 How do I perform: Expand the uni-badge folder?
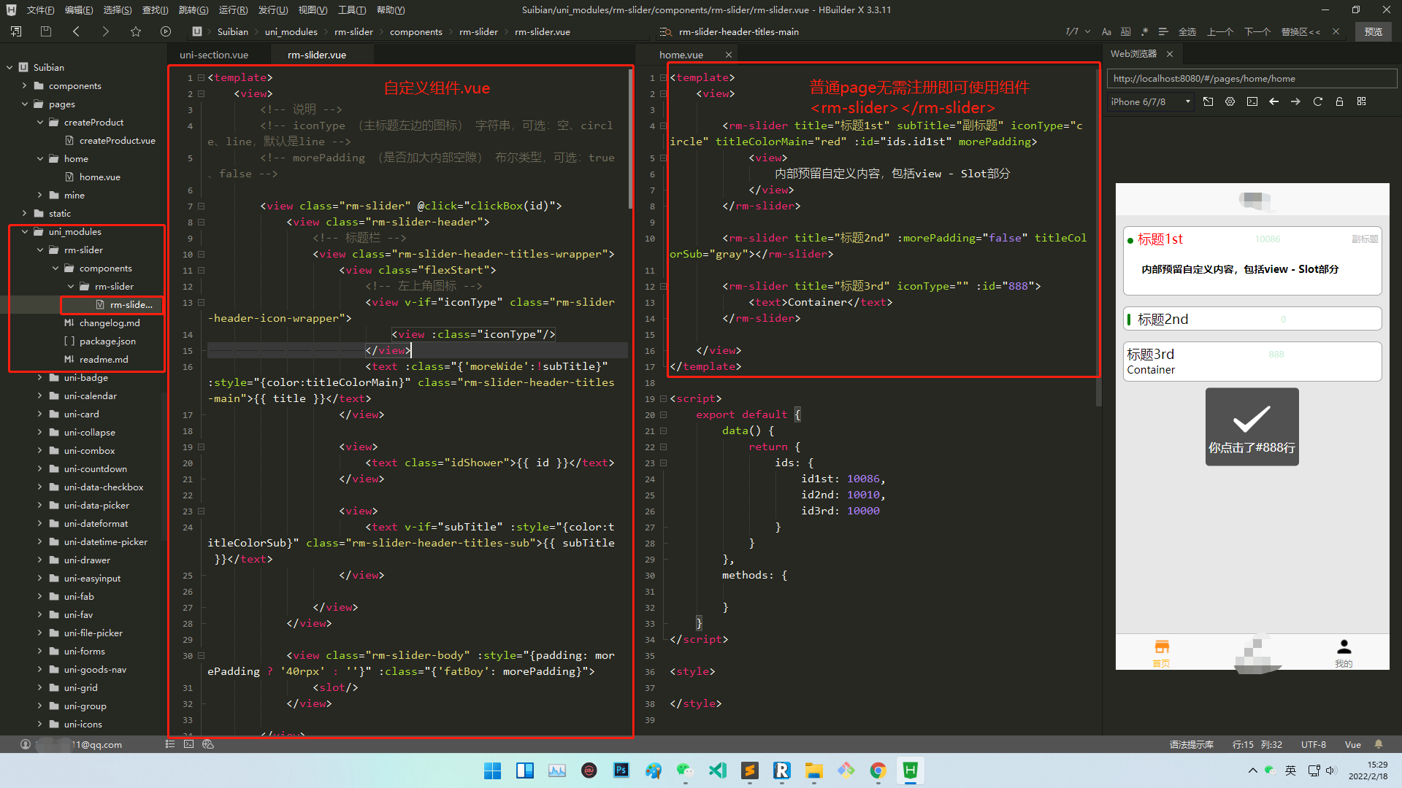(40, 377)
